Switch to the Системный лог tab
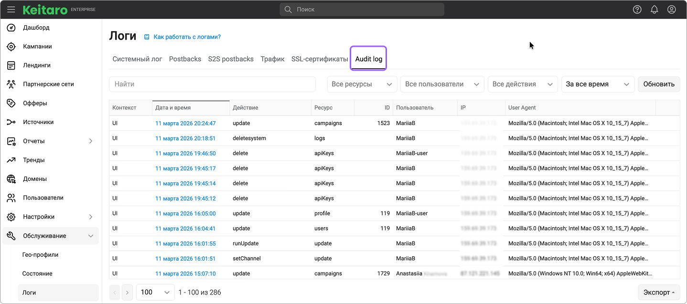The width and height of the screenshot is (687, 304). pos(137,59)
